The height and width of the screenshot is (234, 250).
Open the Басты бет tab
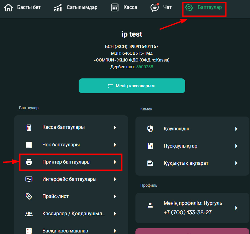click(x=29, y=7)
